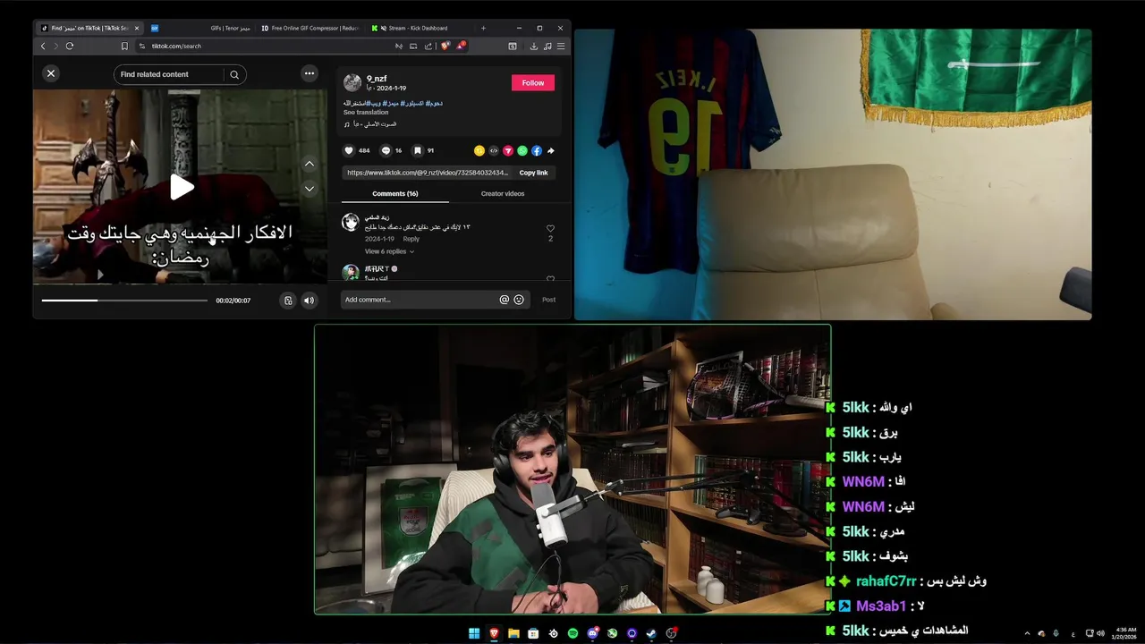Expand hidden system tray icons chevron
Image resolution: width=1145 pixels, height=644 pixels.
coord(1027,633)
